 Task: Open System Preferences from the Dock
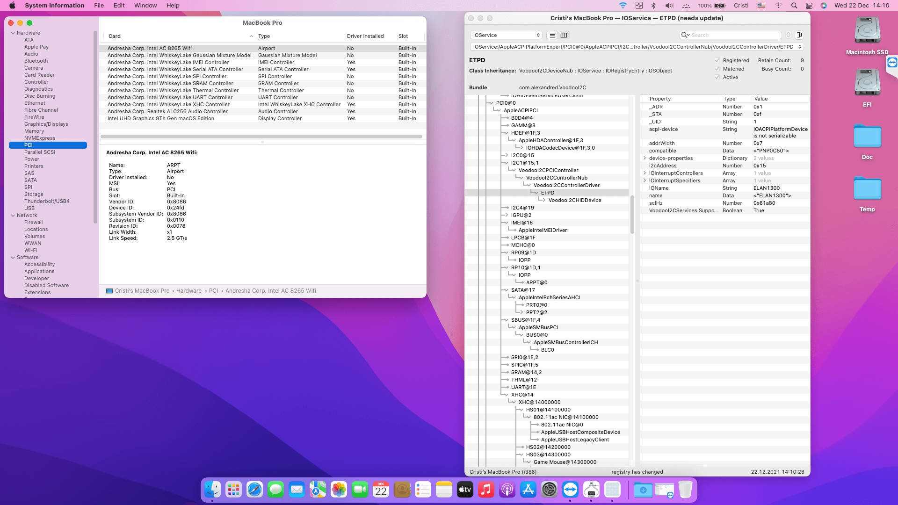pyautogui.click(x=549, y=490)
